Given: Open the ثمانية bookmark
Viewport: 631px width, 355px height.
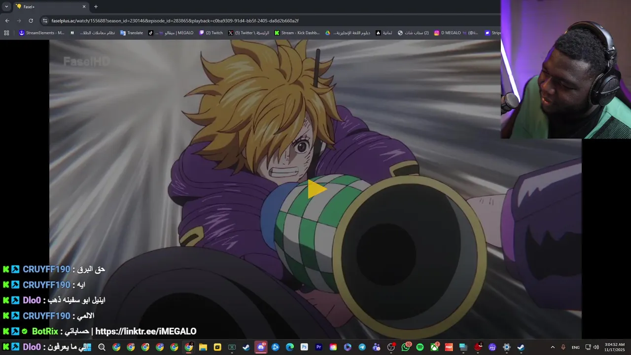Looking at the screenshot, I should pos(384,33).
